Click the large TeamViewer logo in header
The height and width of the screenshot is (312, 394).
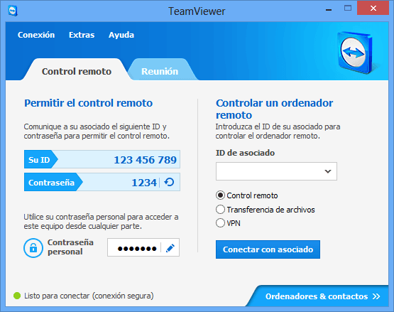point(354,53)
